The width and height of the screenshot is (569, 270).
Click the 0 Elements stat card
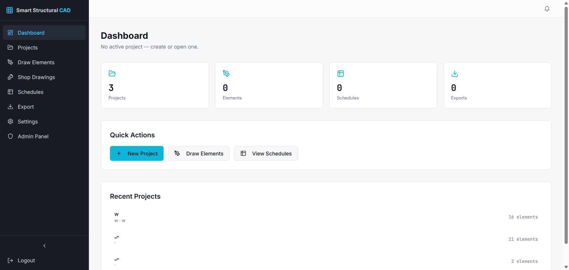269,85
